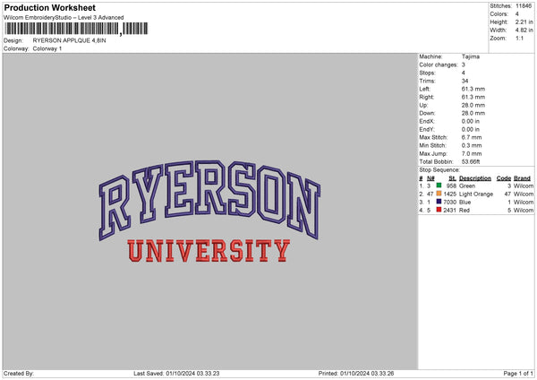This screenshot has height=380, width=537.
Task: Click the 'Light Orange' description text
Action: (x=476, y=194)
